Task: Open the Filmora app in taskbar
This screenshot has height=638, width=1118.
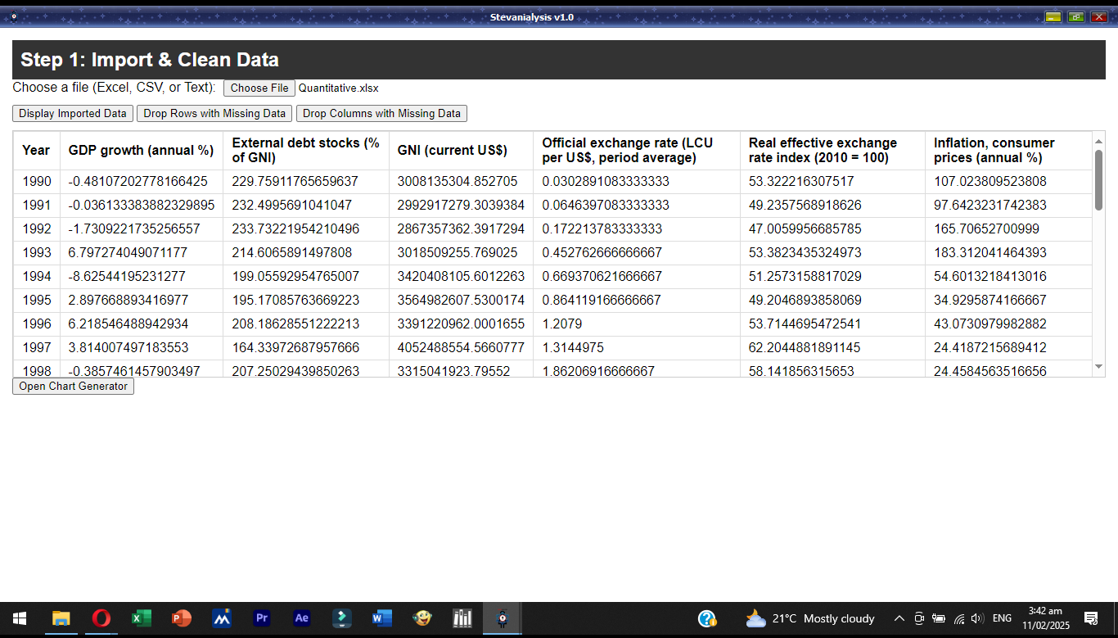Action: pos(342,618)
